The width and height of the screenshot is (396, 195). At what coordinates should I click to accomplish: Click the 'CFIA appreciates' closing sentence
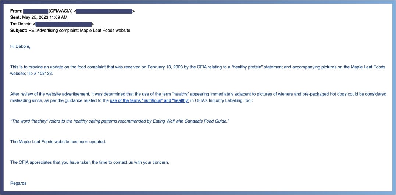pyautogui.click(x=90, y=162)
